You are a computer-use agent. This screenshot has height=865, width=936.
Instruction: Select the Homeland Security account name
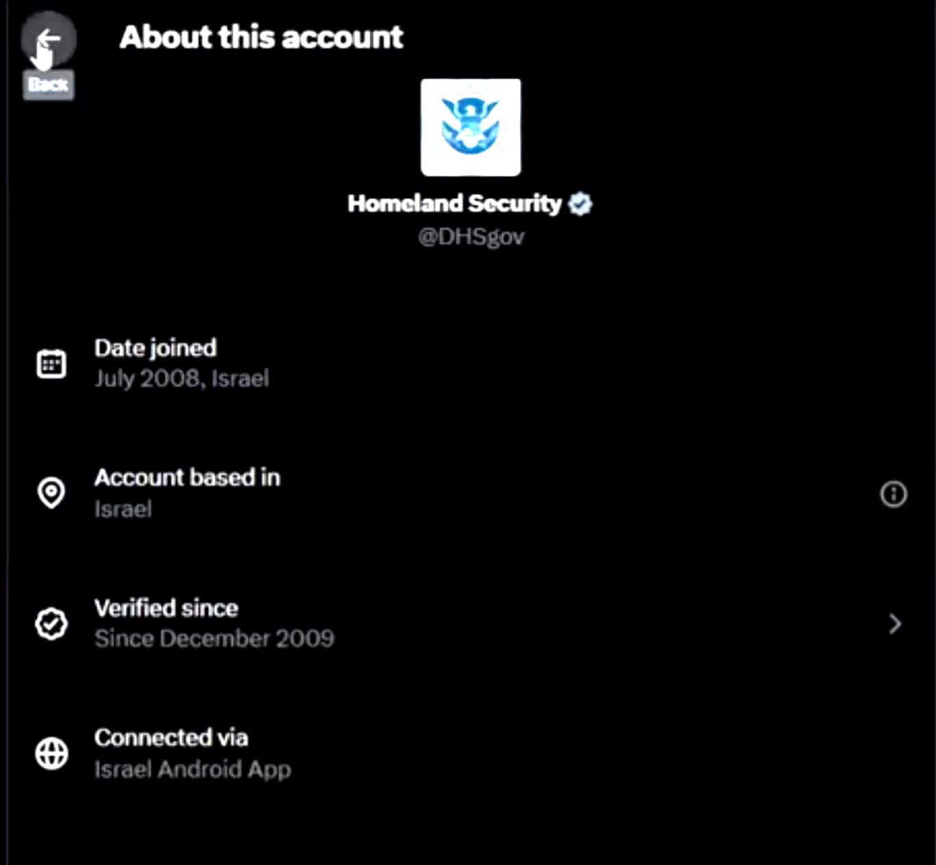(x=454, y=204)
